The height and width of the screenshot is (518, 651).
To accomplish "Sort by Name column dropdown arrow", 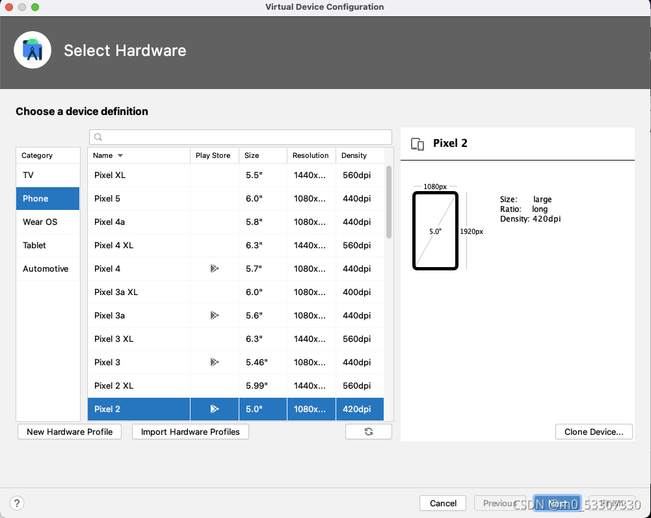I will pyautogui.click(x=120, y=155).
